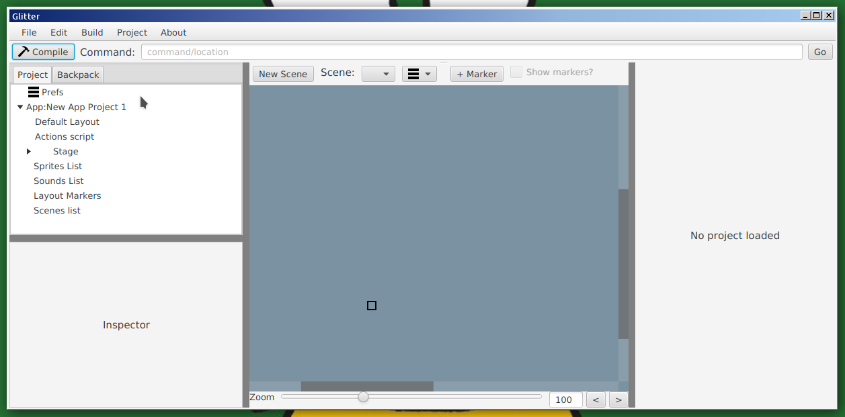This screenshot has width=845, height=417.
Task: Click the > next button
Action: (618, 400)
